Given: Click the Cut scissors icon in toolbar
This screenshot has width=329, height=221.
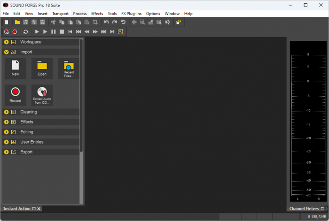Looking at the screenshot, I should coord(54,22).
